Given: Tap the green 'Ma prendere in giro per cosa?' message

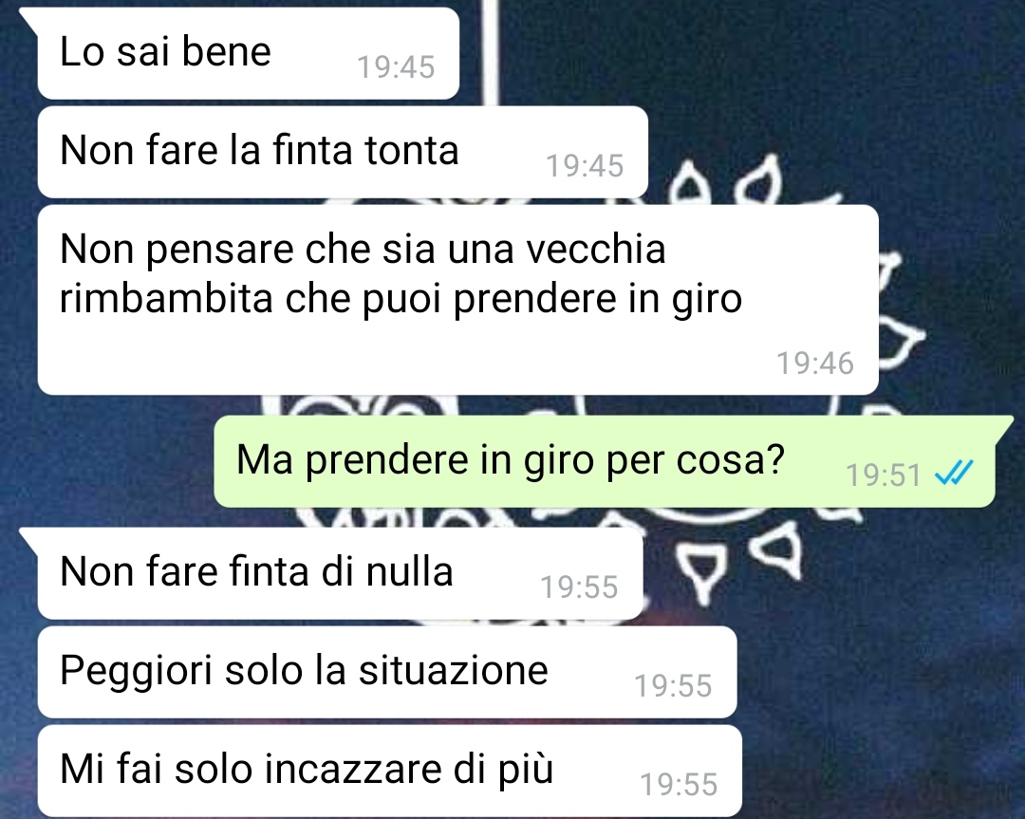Looking at the screenshot, I should point(605,461).
